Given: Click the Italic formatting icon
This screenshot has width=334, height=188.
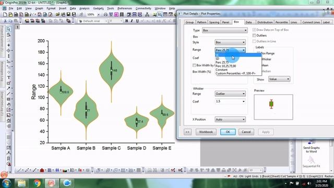Looking at the screenshot, I should pyautogui.click(x=132, y=21).
